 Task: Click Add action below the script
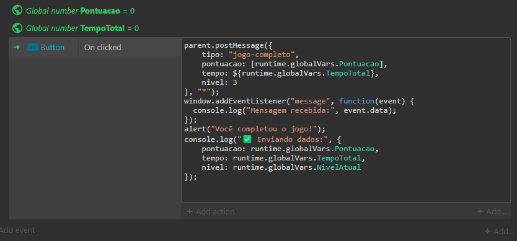click(211, 212)
